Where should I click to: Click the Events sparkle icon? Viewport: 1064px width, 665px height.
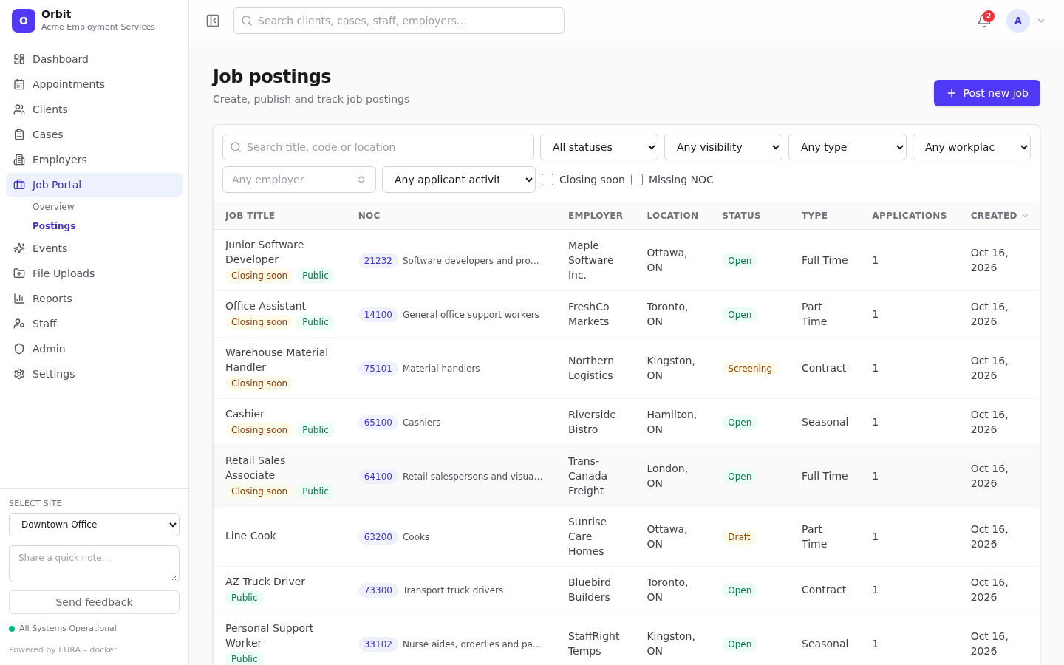pyautogui.click(x=19, y=248)
